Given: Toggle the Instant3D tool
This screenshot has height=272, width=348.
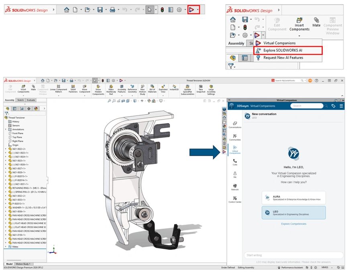Looking at the screenshot, I should [x=174, y=87].
